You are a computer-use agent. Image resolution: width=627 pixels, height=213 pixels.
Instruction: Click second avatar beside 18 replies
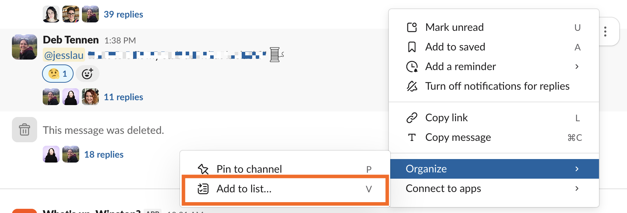point(71,154)
